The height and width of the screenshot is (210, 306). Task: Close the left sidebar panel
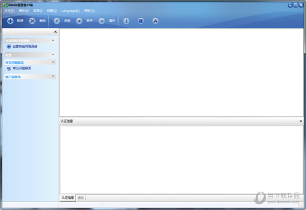(56, 32)
